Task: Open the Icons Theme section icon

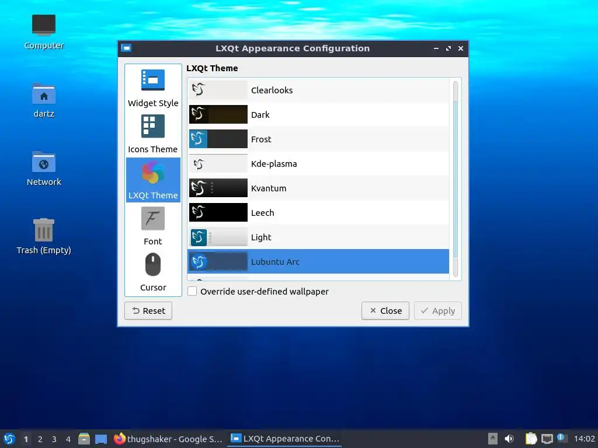Action: click(152, 126)
